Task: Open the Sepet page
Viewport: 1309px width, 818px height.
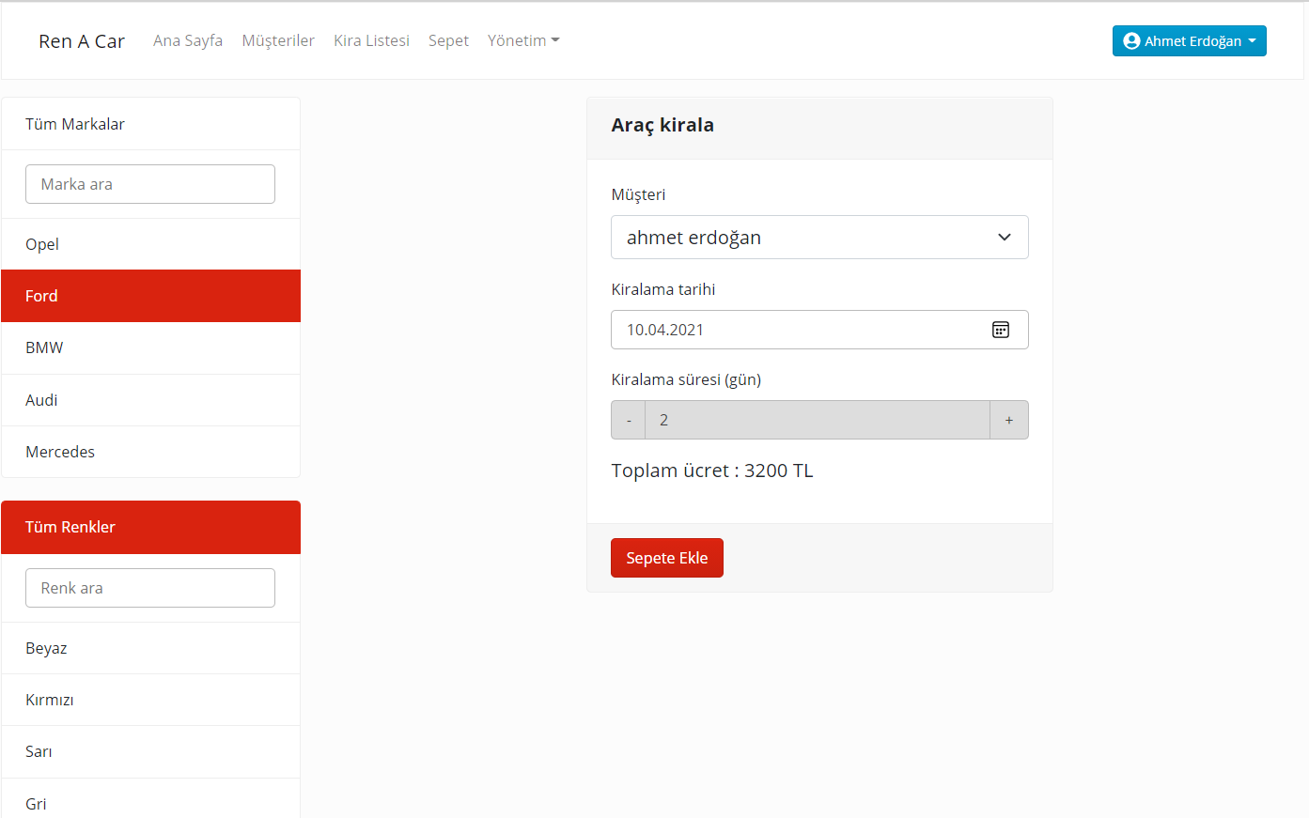Action: point(448,40)
